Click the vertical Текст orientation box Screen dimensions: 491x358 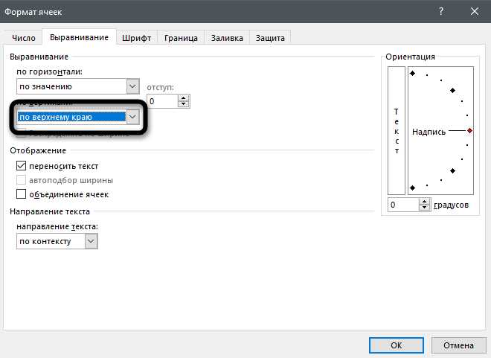[397, 131]
